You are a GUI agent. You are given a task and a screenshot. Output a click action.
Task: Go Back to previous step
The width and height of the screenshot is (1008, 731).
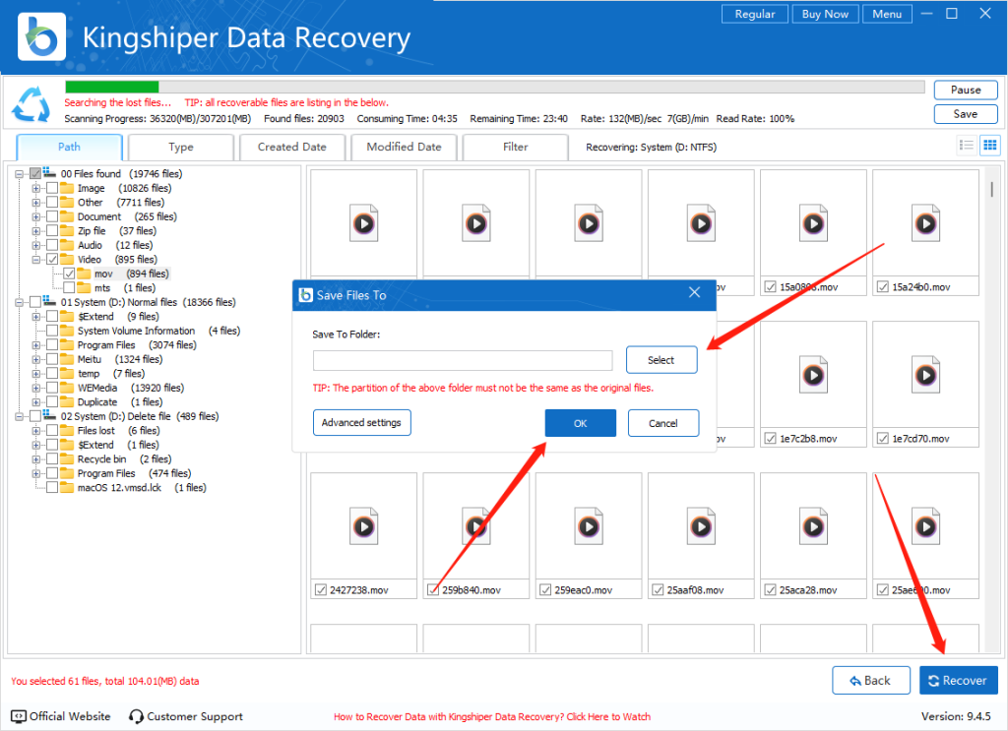click(870, 680)
